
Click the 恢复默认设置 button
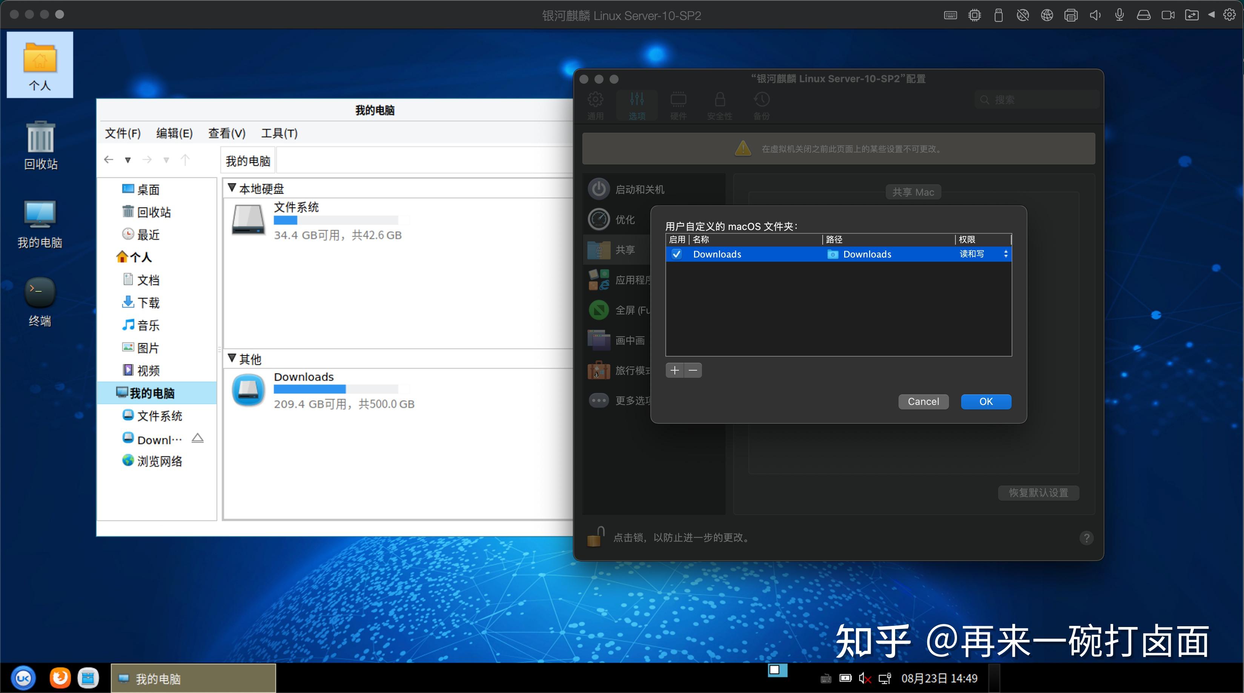pyautogui.click(x=1038, y=492)
